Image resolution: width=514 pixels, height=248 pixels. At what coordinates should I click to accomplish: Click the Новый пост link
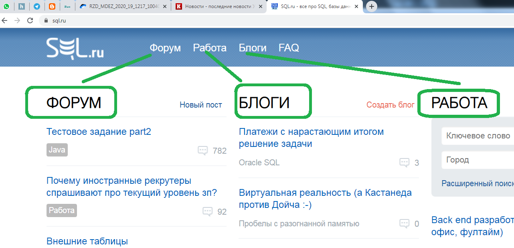[x=200, y=105]
